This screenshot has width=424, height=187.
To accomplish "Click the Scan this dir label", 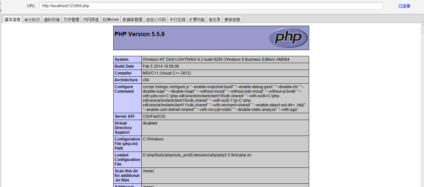I will (x=127, y=176).
